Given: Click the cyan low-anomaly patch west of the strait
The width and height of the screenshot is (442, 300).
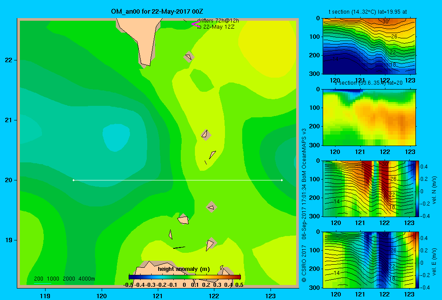Looking at the screenshot, I should point(116,137).
